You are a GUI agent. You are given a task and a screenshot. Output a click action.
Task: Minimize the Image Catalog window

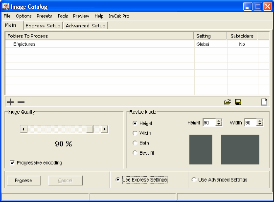tap(248, 6)
